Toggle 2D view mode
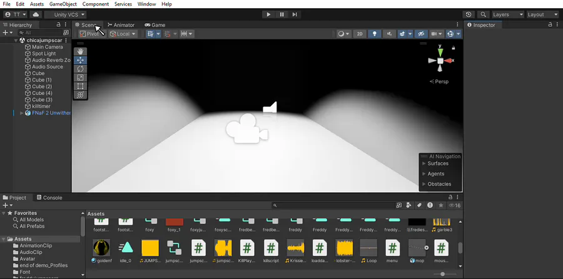The image size is (563, 279). (360, 34)
